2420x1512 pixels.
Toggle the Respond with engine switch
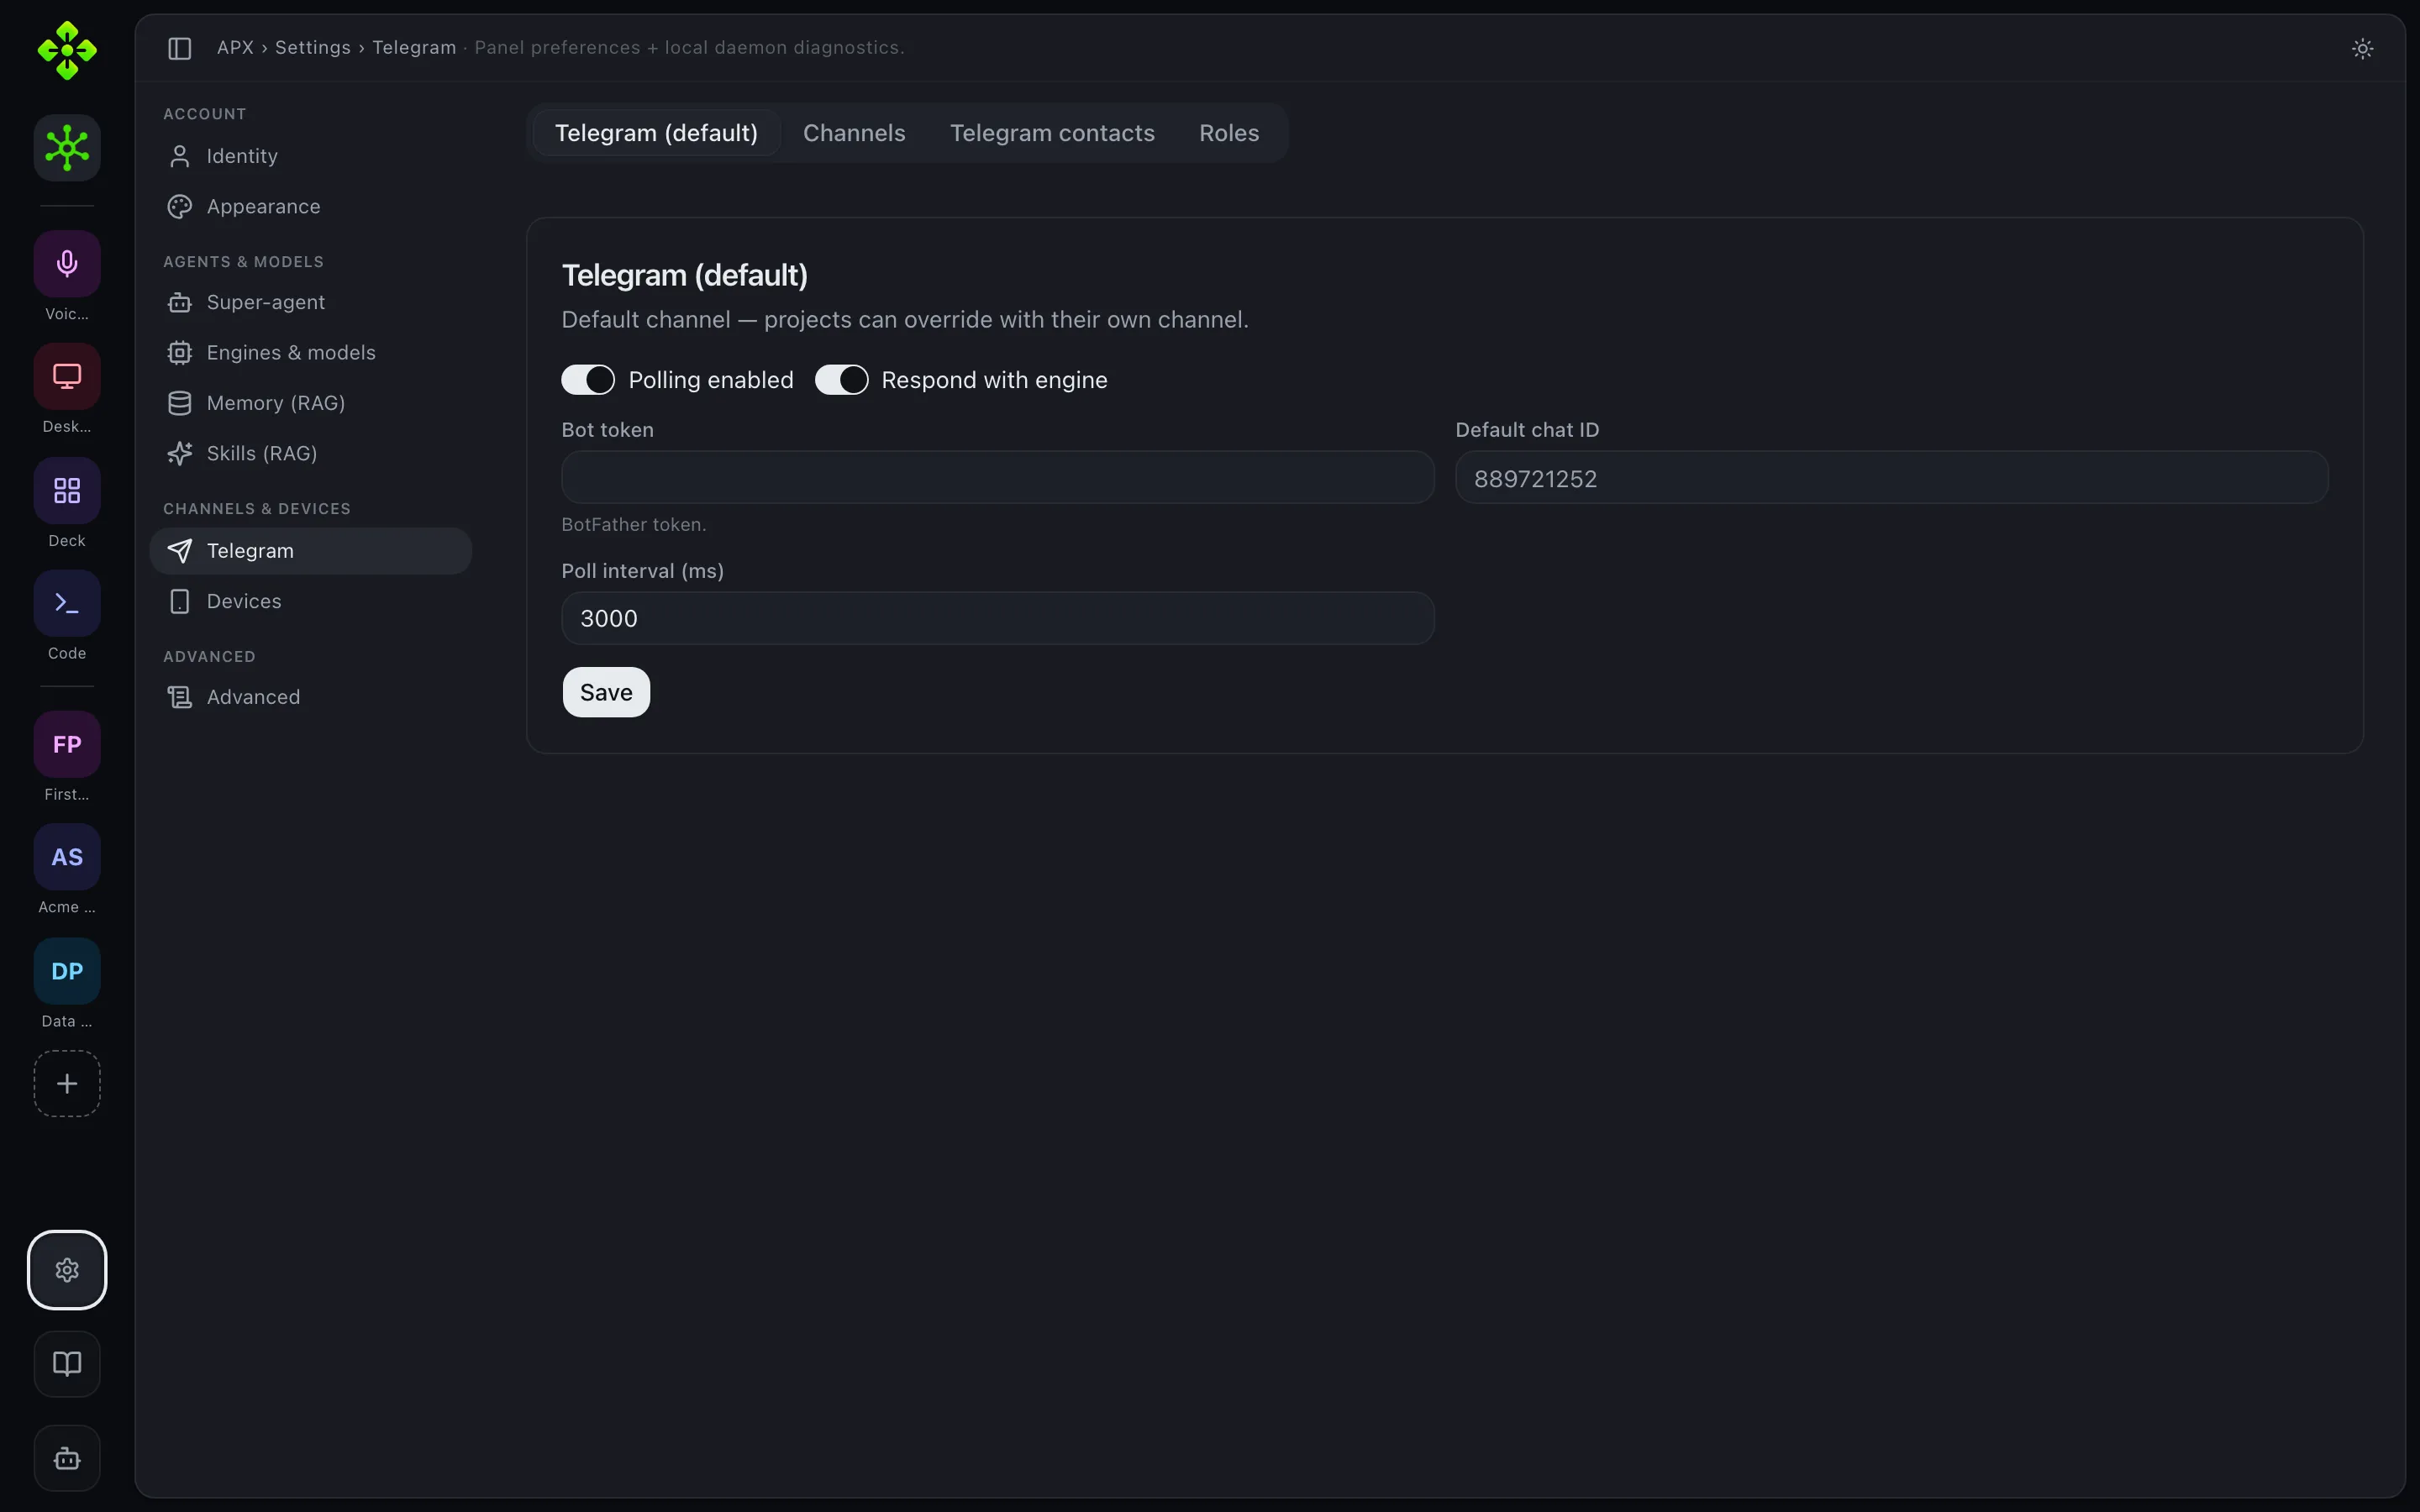pos(842,380)
